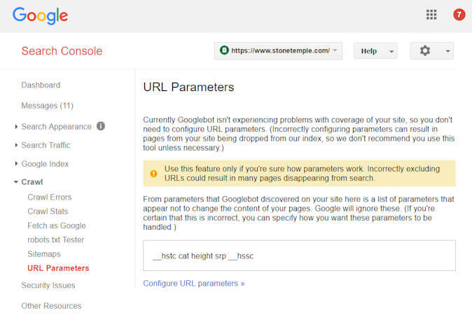Click the Search Appearance info icon
This screenshot has height=320, width=472.
[101, 126]
